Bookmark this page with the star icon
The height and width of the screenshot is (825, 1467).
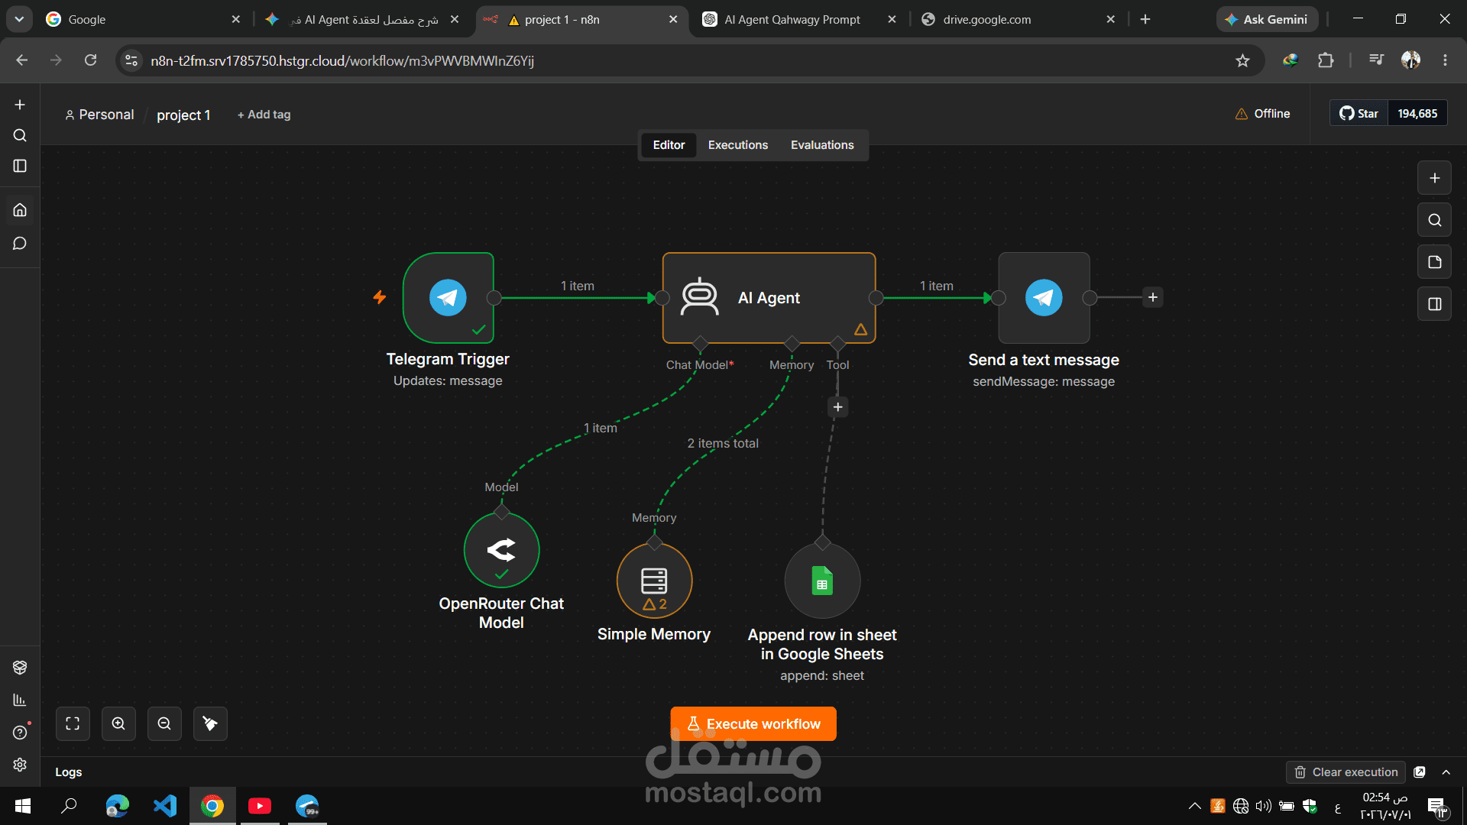pos(1242,60)
